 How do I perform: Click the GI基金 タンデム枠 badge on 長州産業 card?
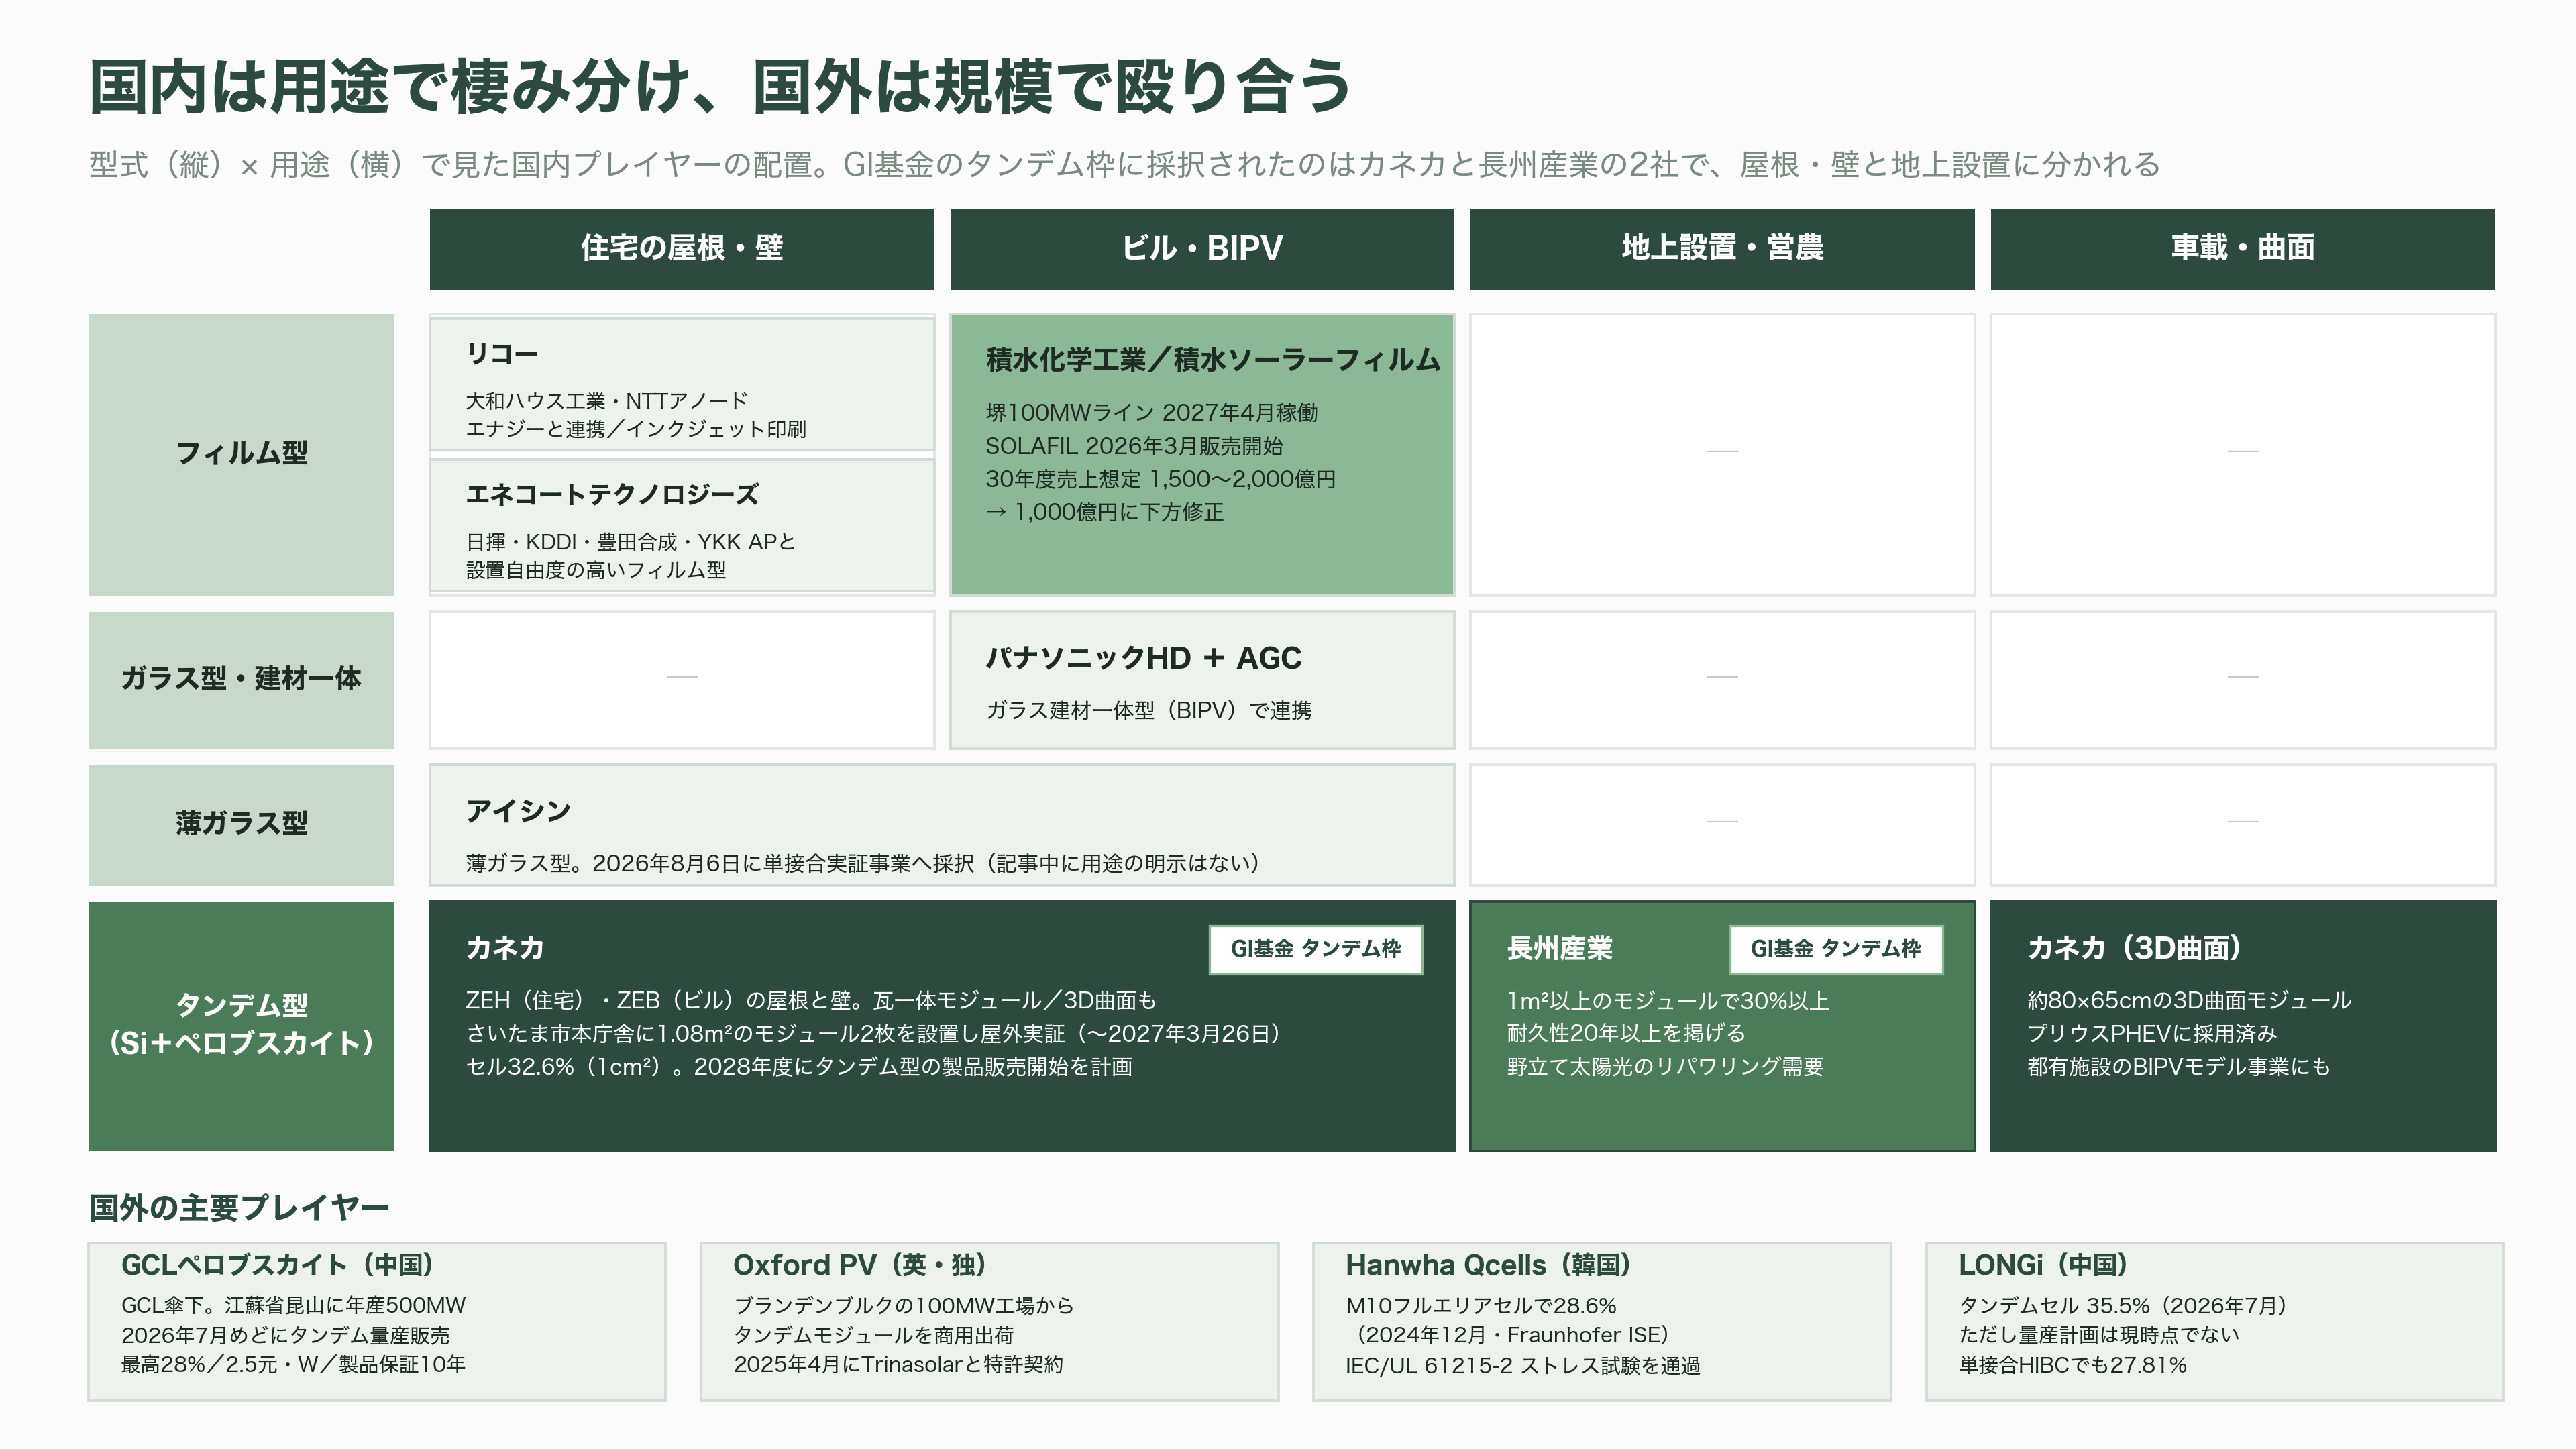pyautogui.click(x=1836, y=949)
